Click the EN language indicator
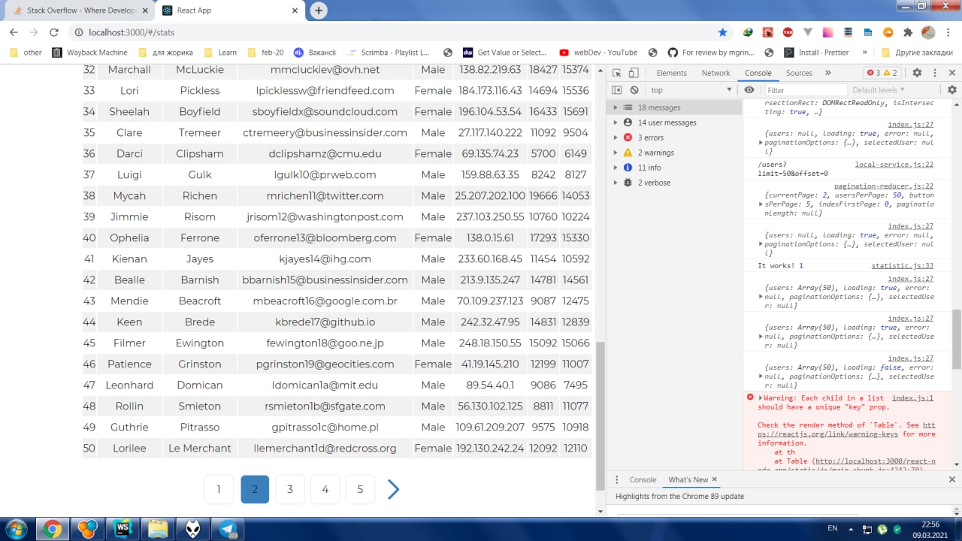The image size is (962, 541). (x=832, y=528)
